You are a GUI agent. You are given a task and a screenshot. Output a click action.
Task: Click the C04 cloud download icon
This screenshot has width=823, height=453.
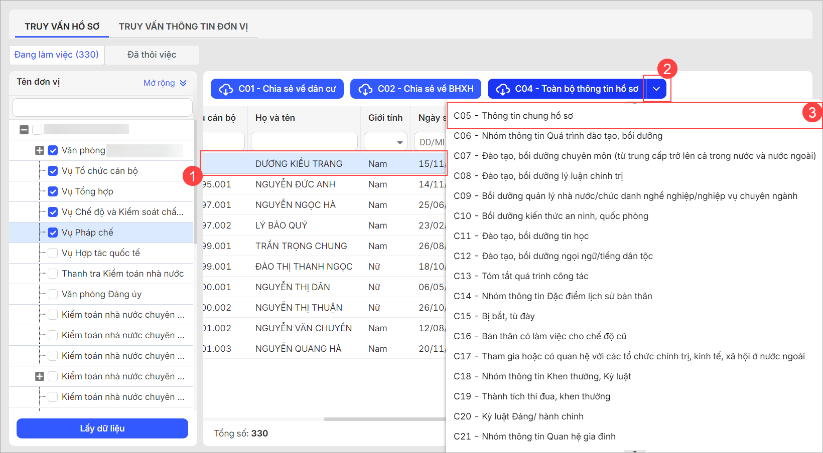tap(502, 89)
